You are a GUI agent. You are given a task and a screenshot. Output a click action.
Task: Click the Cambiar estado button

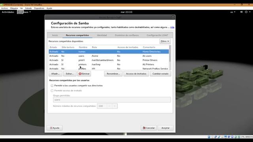pyautogui.click(x=160, y=74)
